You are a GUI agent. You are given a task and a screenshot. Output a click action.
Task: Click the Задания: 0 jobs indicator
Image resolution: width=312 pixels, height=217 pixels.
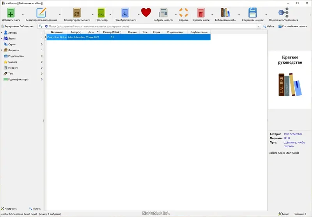pos(300,214)
